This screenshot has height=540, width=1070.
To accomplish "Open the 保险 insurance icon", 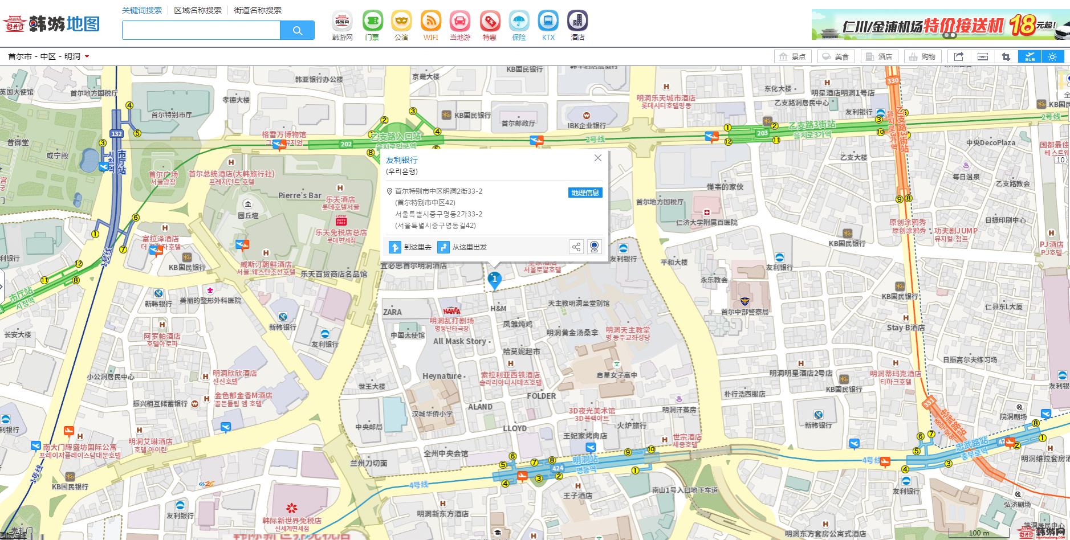I will click(519, 21).
